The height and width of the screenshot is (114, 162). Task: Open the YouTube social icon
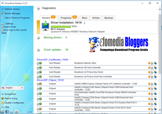click(x=16, y=112)
